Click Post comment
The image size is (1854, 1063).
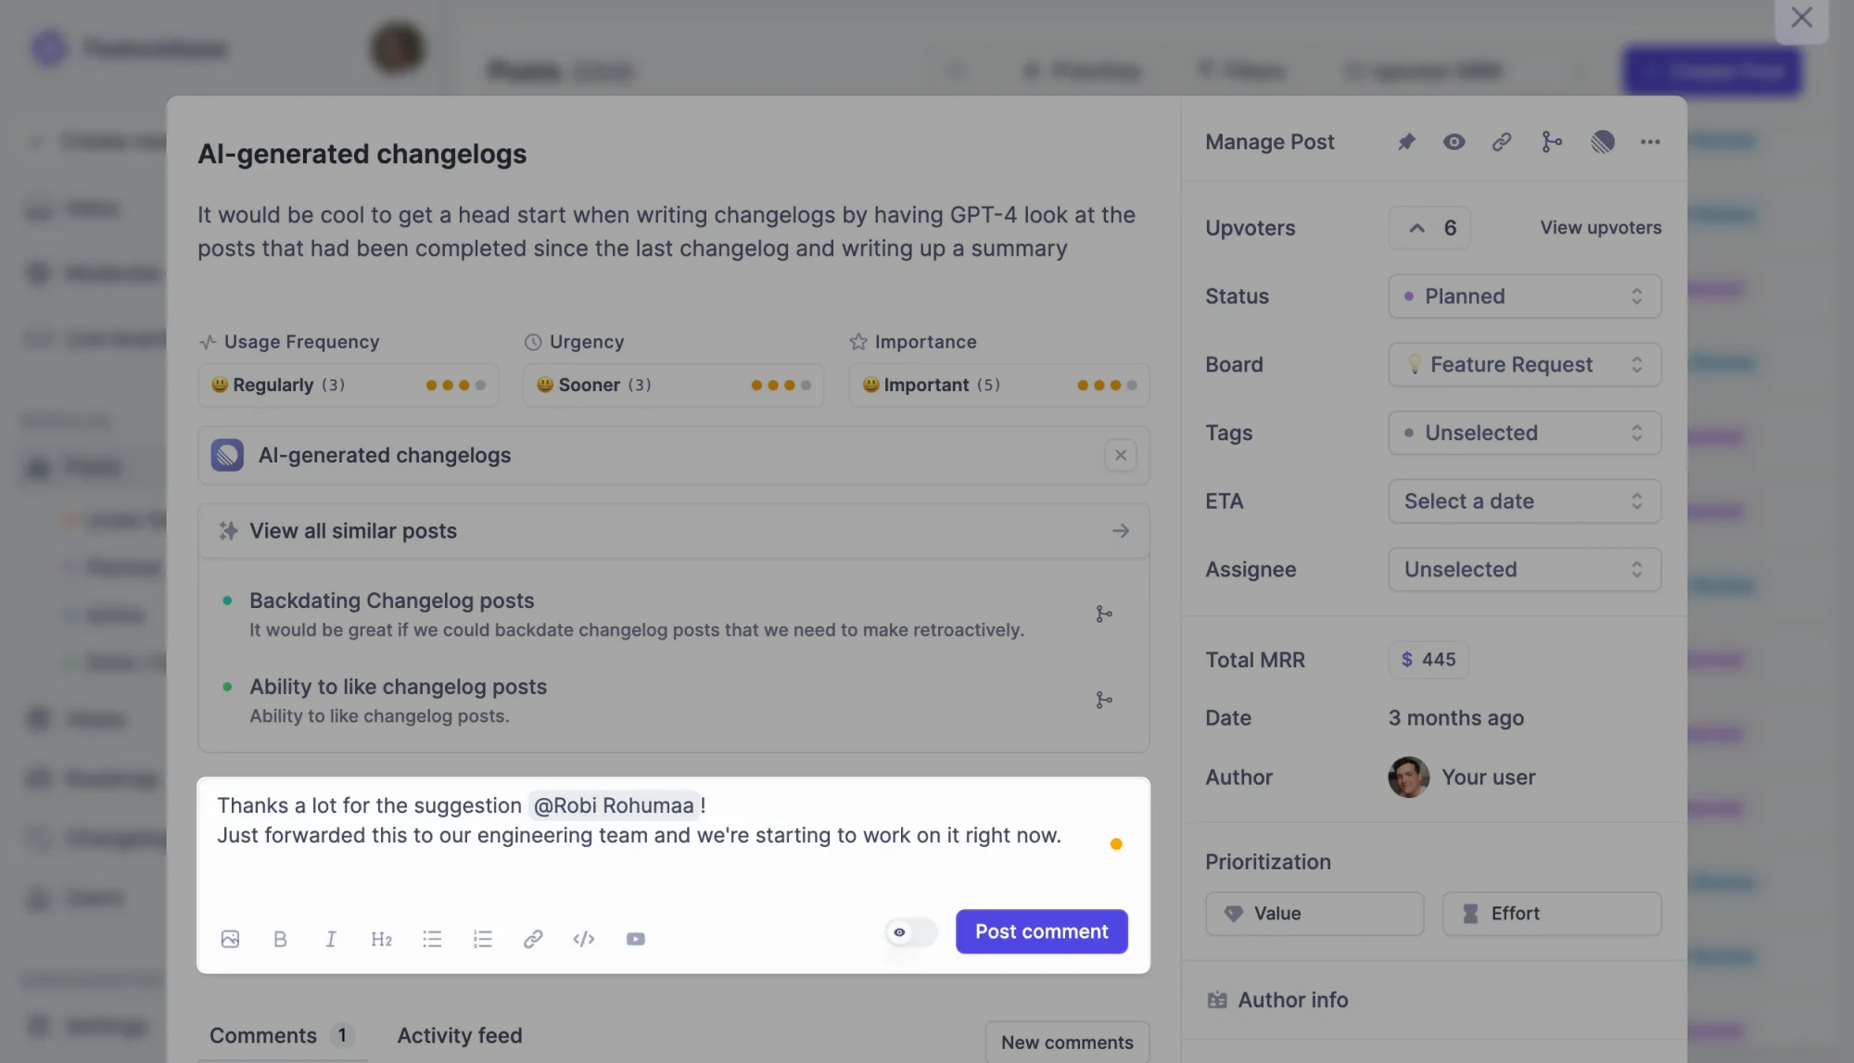pos(1041,931)
